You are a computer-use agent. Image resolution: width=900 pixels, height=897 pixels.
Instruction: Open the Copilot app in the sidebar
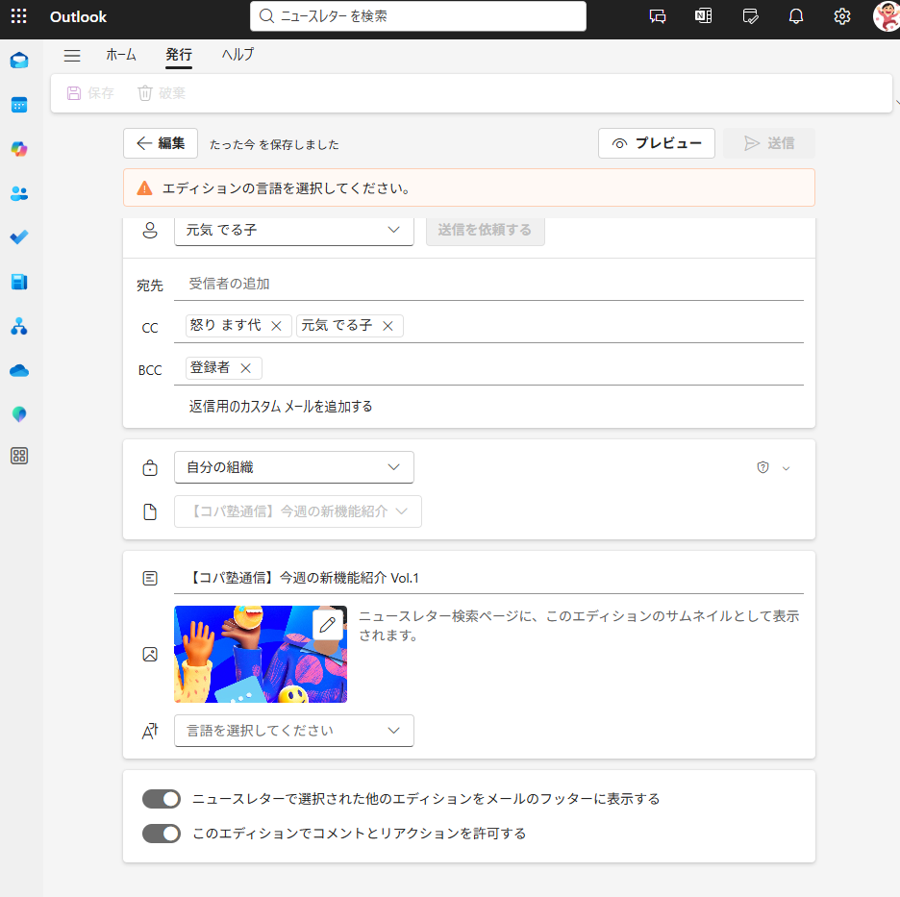pyautogui.click(x=19, y=149)
